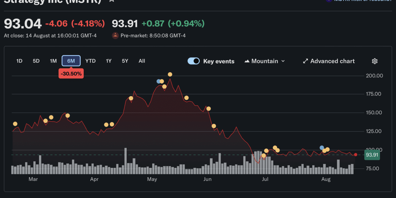The width and height of the screenshot is (396, 198).
Task: Click the pre-market sunrise icon
Action: click(115, 36)
